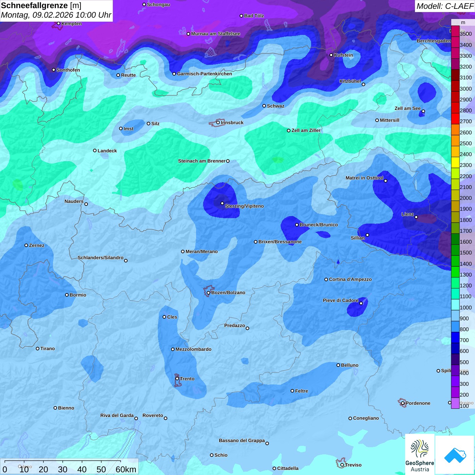Click the 60km mark on scale bar

126,469
